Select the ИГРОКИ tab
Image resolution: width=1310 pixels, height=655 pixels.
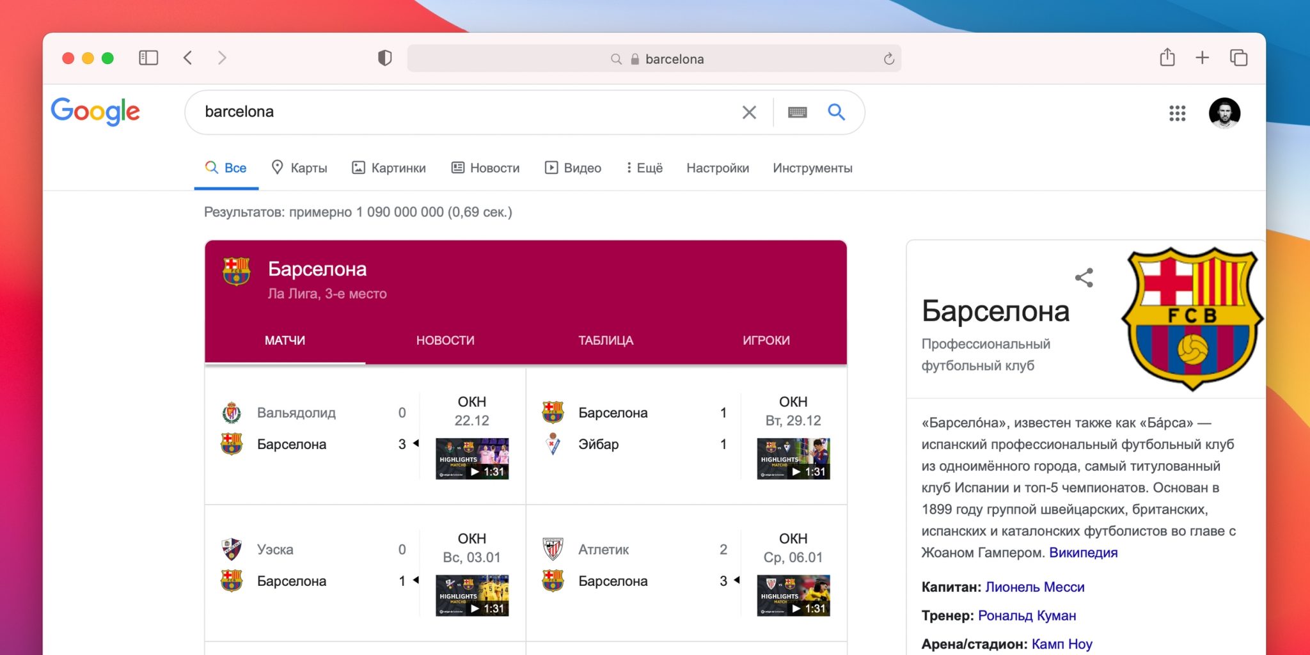[x=766, y=341]
